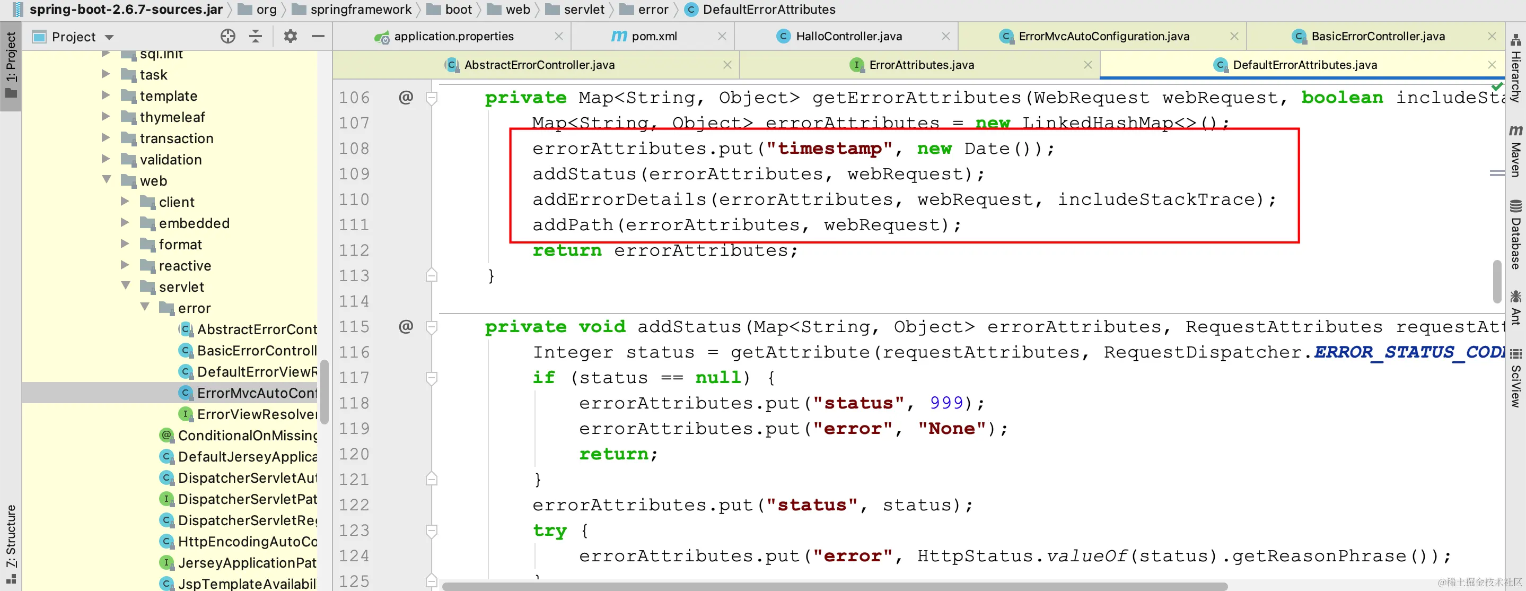Click servlet in breadcrumb path
Image resolution: width=1526 pixels, height=591 pixels.
point(583,10)
